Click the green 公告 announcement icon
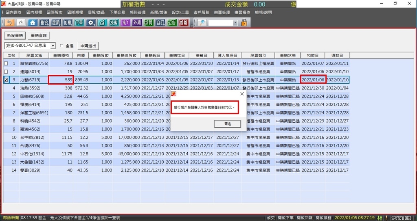The height and width of the screenshot is (221, 417). point(172,23)
